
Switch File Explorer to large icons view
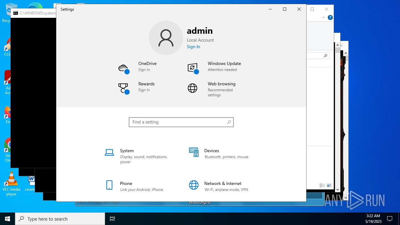(x=329, y=185)
